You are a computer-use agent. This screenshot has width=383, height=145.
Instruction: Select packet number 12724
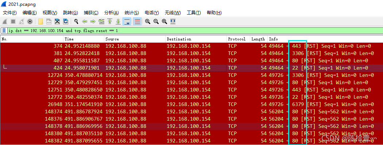click(191, 75)
